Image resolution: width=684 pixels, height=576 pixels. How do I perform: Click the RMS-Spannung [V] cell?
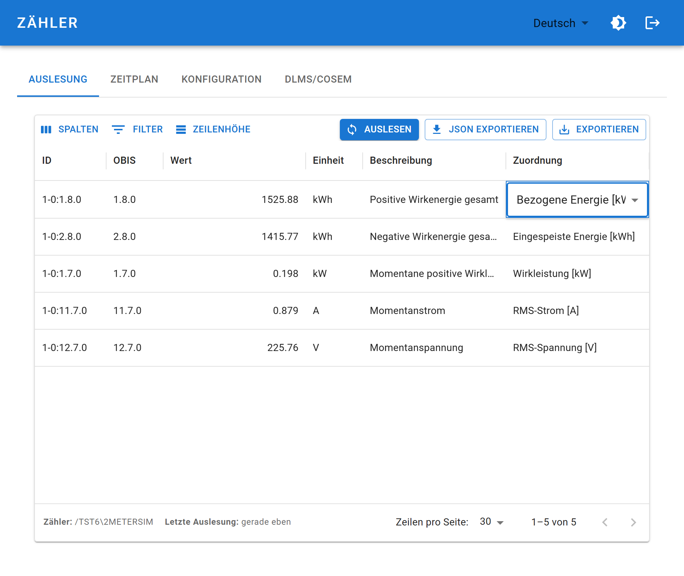(x=577, y=347)
